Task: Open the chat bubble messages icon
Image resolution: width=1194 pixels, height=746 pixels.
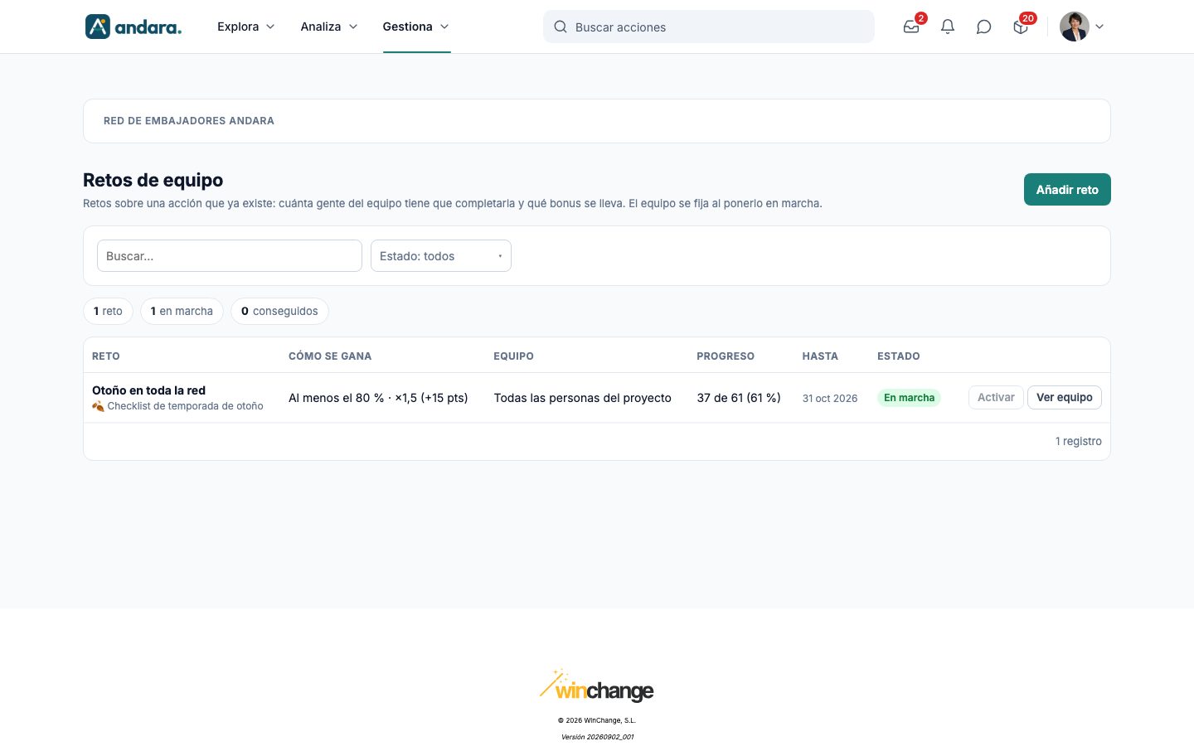Action: click(984, 27)
